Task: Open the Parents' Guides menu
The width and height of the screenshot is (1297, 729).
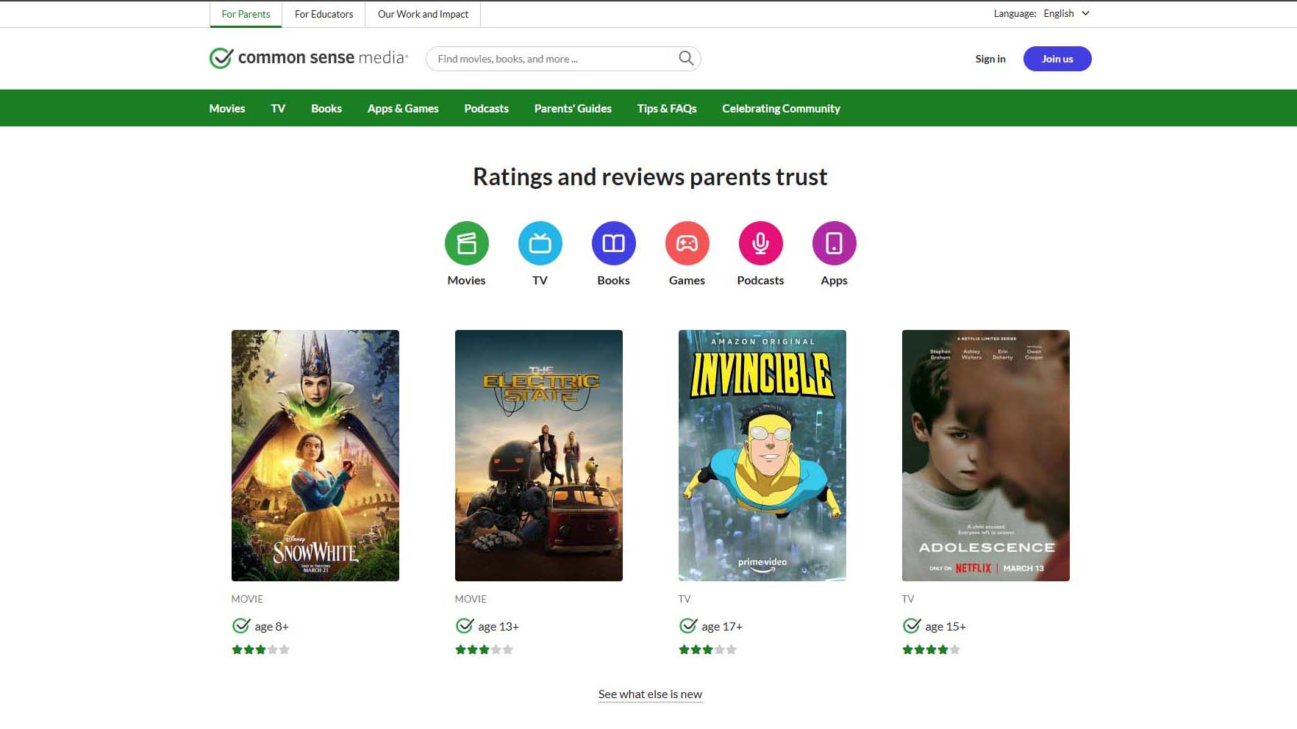Action: click(x=573, y=108)
